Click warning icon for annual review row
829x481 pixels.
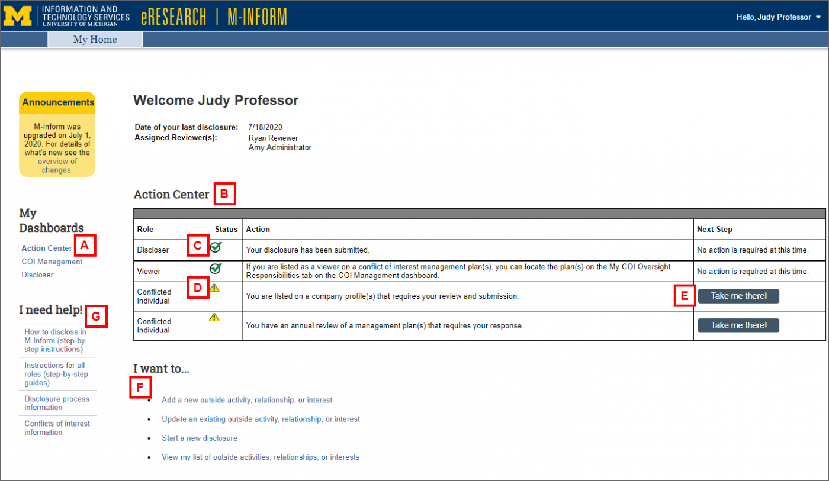click(214, 317)
